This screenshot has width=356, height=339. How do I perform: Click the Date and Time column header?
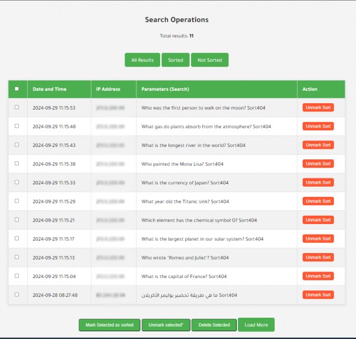49,89
